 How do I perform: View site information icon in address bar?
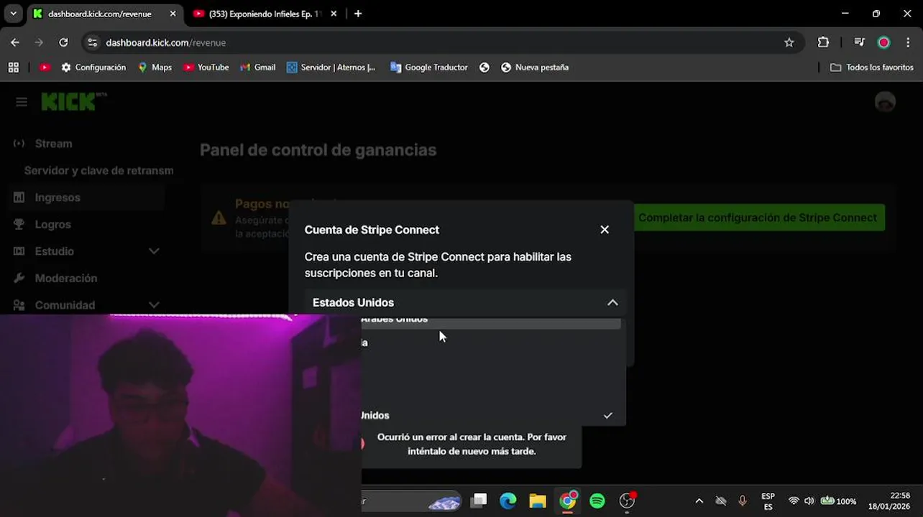point(92,42)
